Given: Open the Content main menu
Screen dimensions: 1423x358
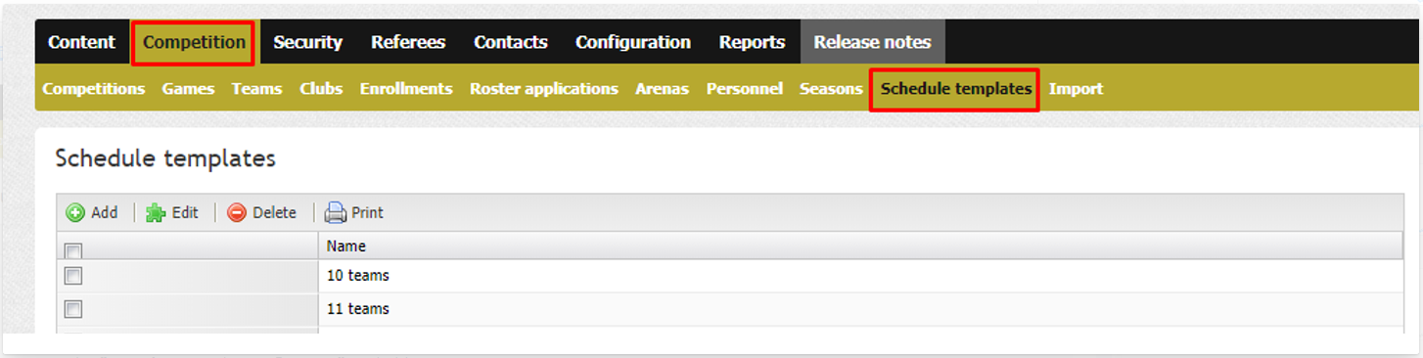Looking at the screenshot, I should pyautogui.click(x=81, y=42).
